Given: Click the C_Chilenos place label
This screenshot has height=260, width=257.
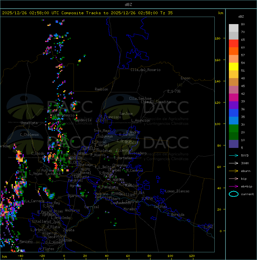Looking at the screenshot, I should point(29,135).
